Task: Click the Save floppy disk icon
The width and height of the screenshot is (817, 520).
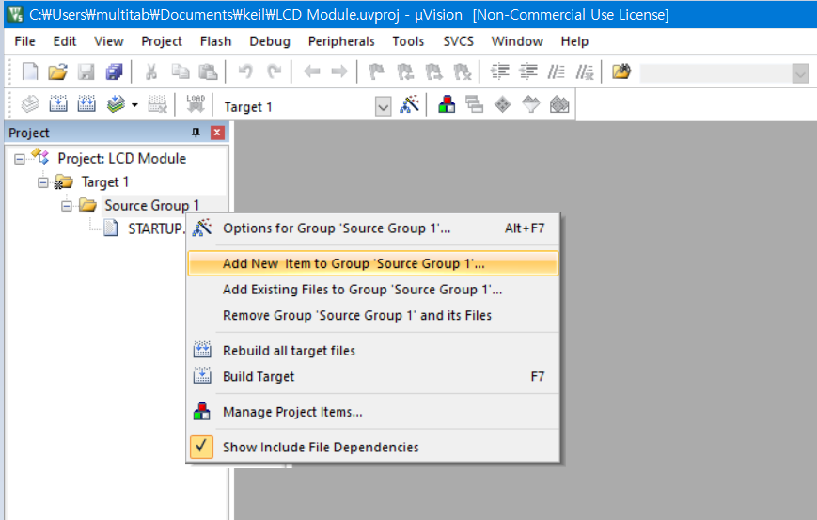Action: [86, 71]
